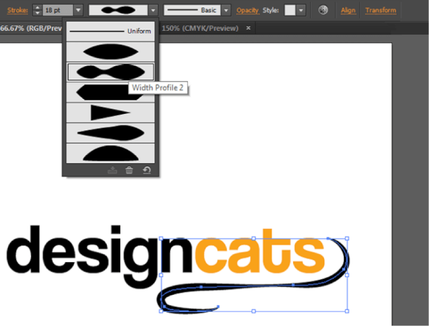
Task: Open the Transform panel link
Action: click(x=381, y=10)
